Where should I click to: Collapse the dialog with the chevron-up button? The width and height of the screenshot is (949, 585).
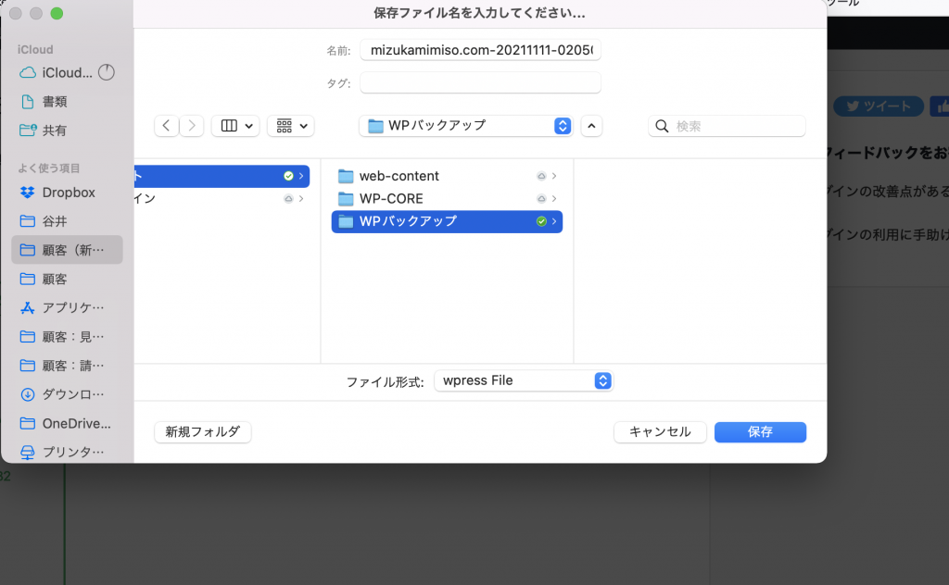click(592, 126)
